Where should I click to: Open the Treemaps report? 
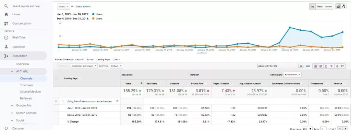[x=26, y=85]
